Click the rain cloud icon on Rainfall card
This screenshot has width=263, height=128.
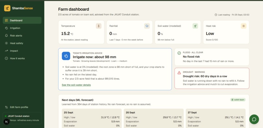147,26
